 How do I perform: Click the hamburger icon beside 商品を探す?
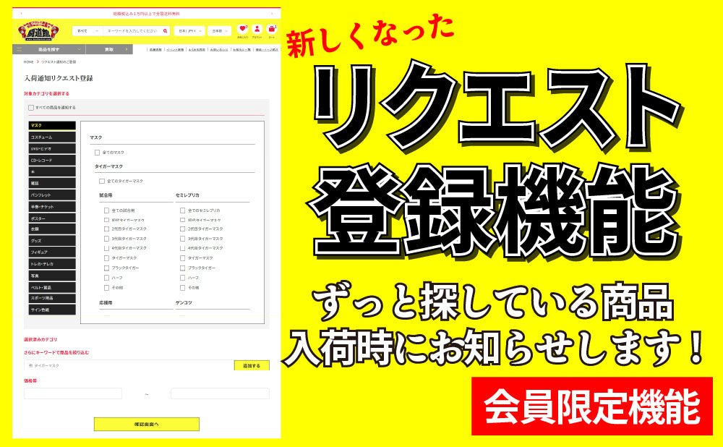20,49
